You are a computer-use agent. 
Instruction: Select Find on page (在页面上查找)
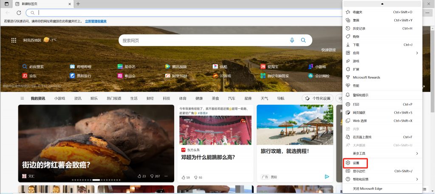(x=382, y=137)
